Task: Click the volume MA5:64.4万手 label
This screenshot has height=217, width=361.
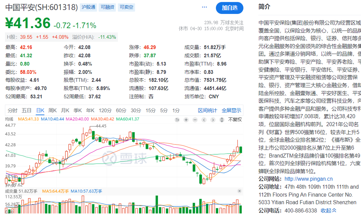Action: [55, 191]
